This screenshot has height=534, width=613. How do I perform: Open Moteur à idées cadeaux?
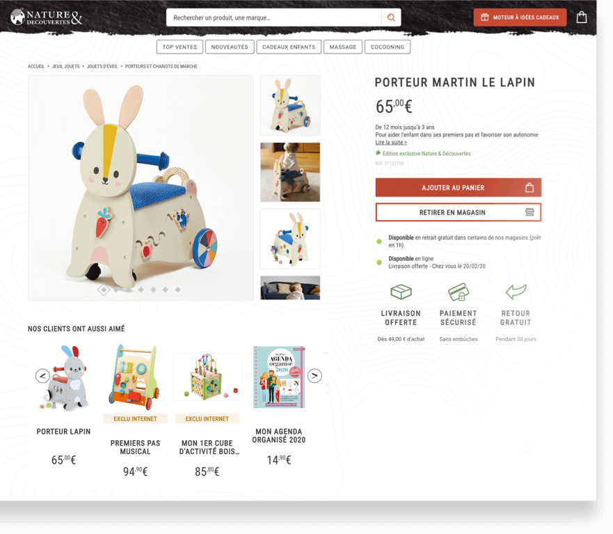(520, 17)
